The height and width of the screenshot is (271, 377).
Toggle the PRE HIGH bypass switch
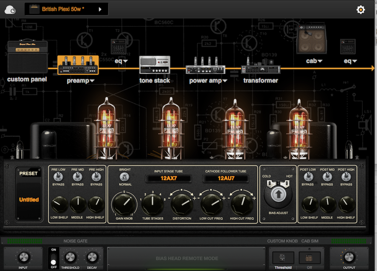click(x=96, y=177)
